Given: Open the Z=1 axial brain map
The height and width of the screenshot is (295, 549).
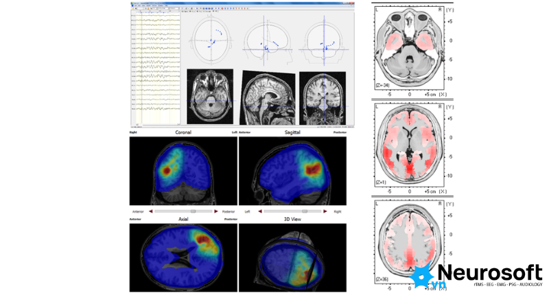Looking at the screenshot, I should coord(409,146).
